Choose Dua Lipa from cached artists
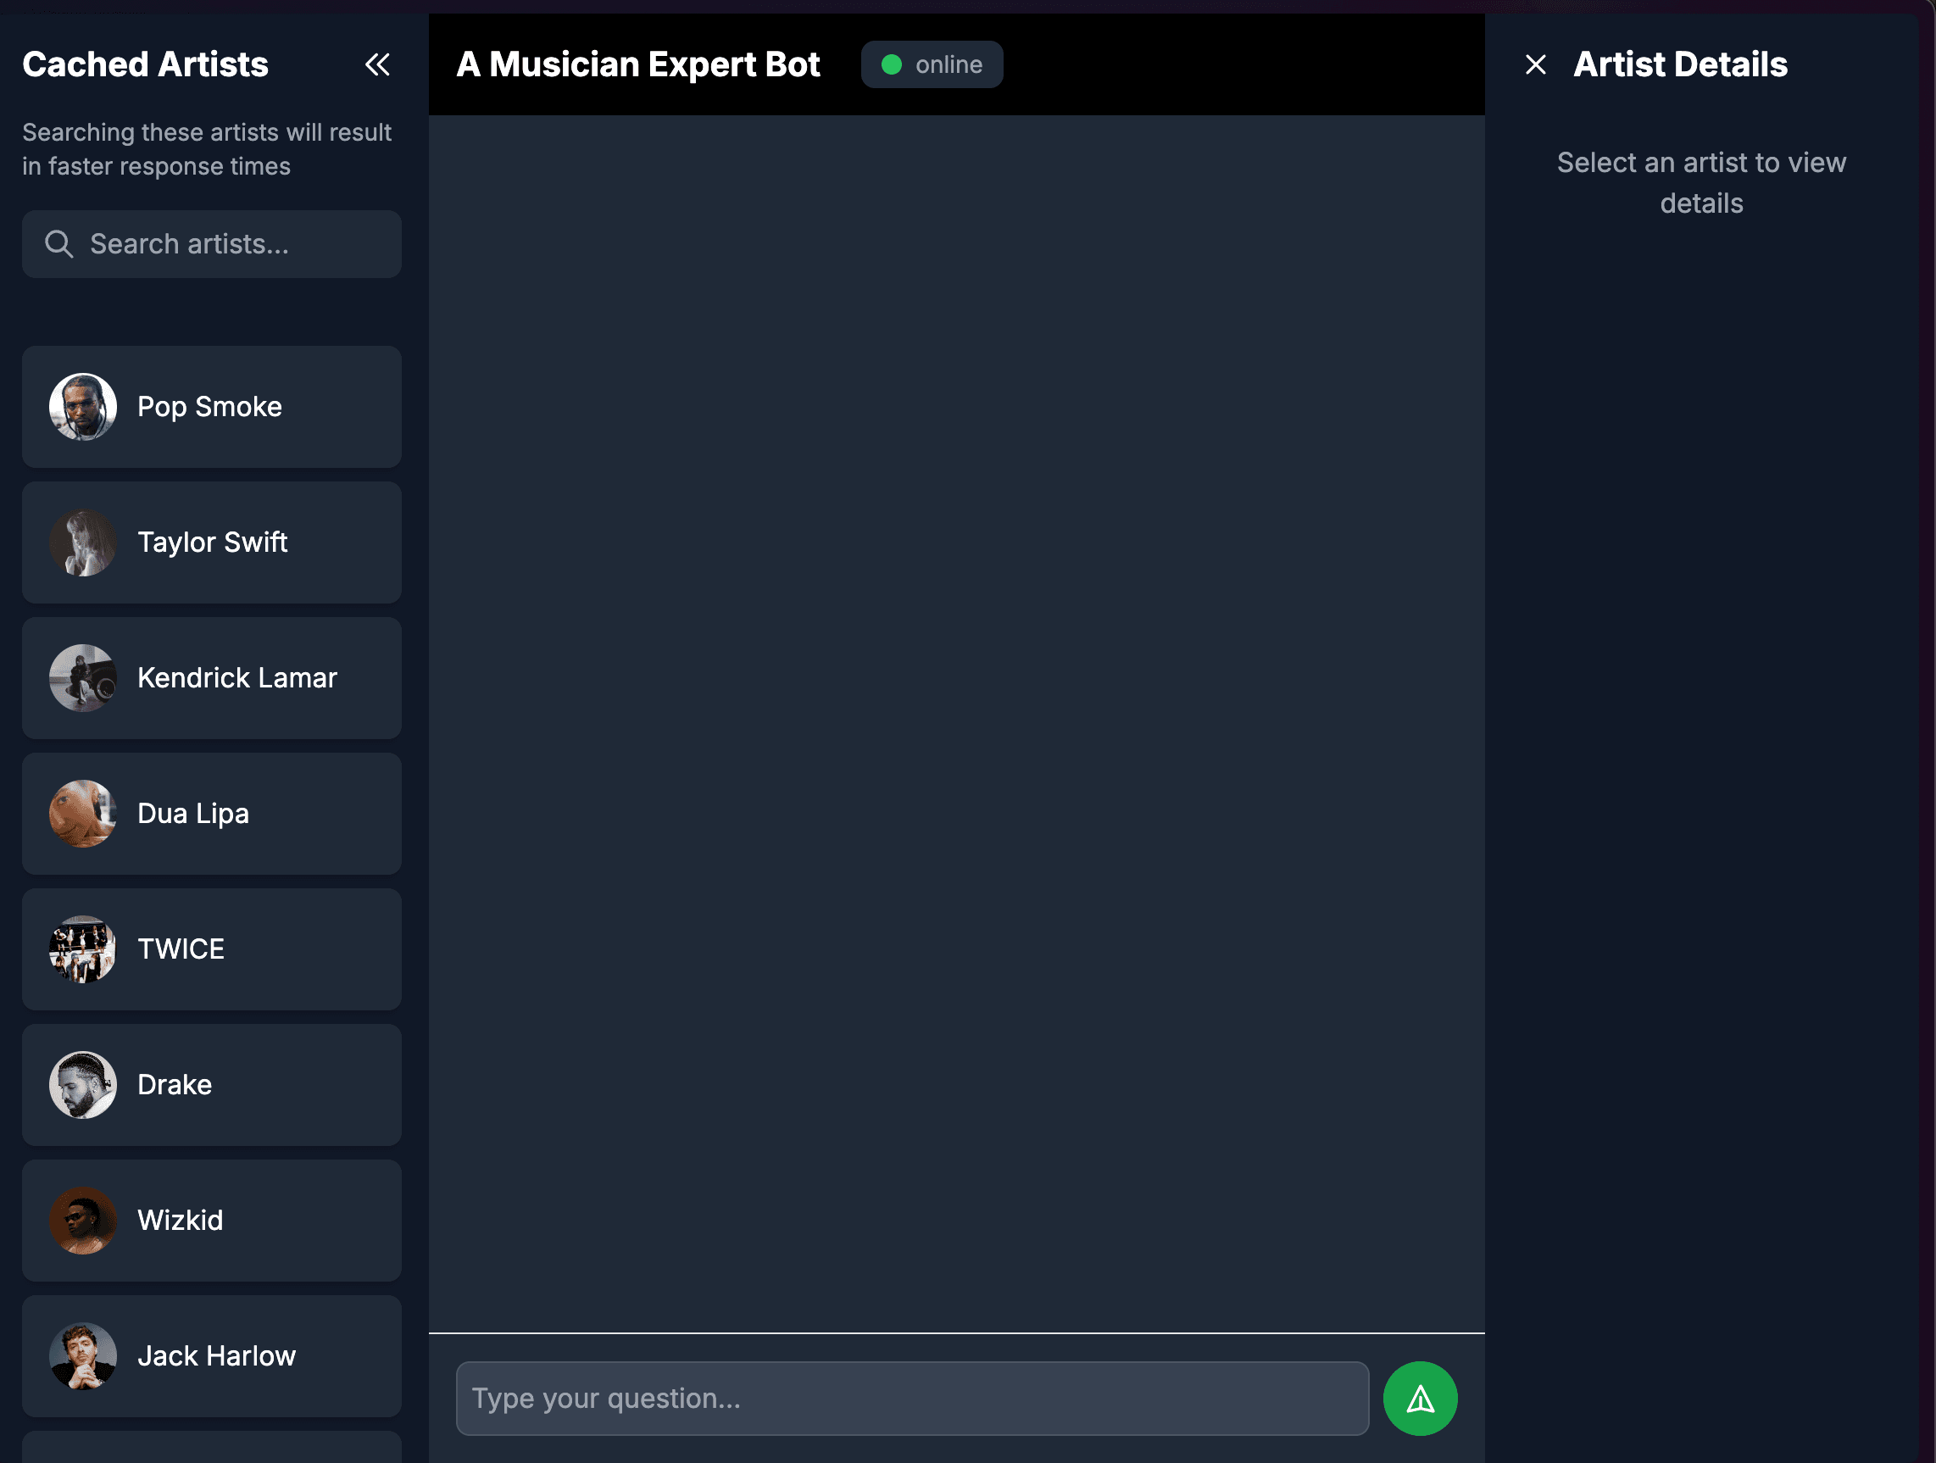This screenshot has width=1936, height=1463. [212, 814]
